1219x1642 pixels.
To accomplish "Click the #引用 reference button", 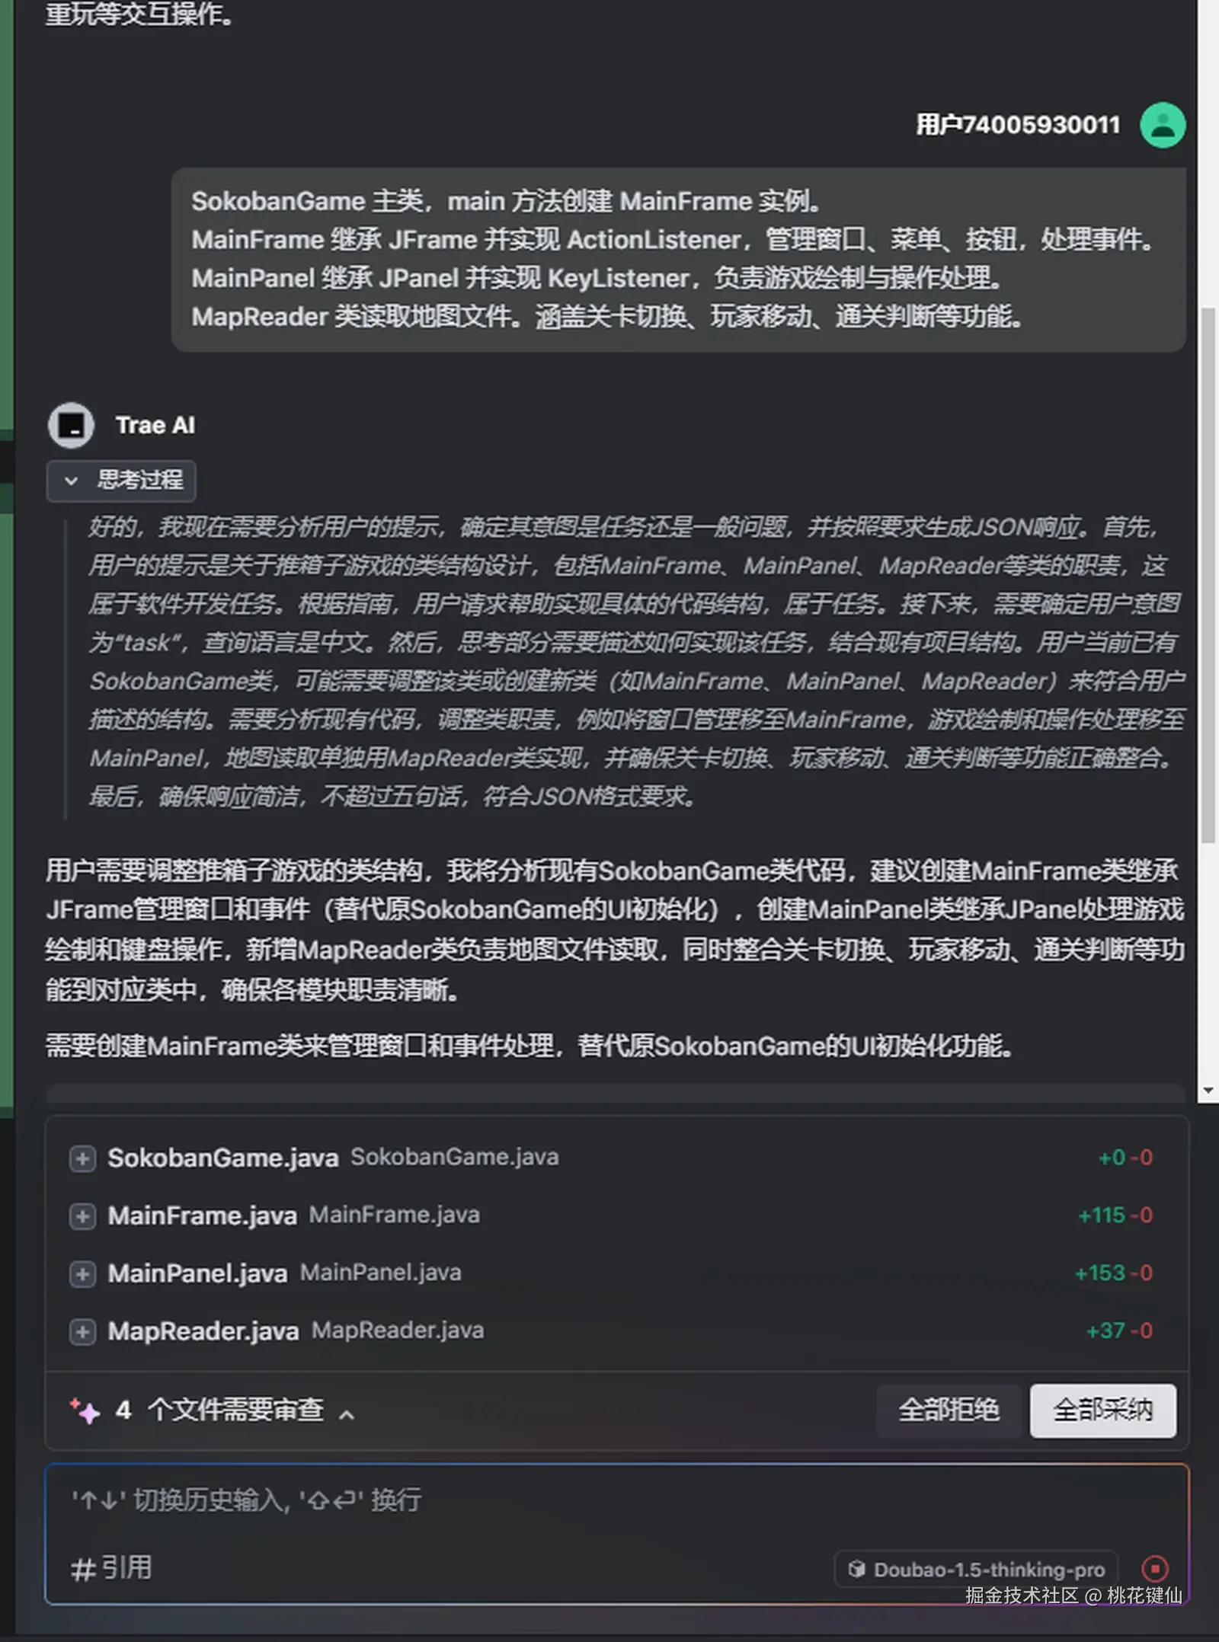I will (111, 1568).
